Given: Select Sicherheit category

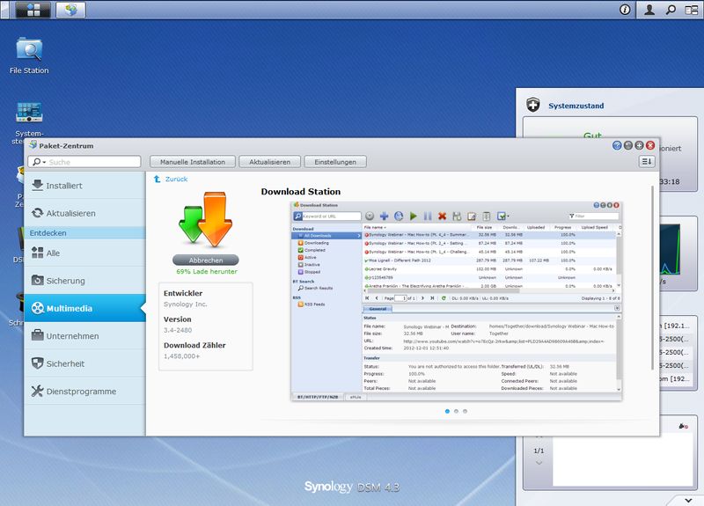Looking at the screenshot, I should coord(84,363).
